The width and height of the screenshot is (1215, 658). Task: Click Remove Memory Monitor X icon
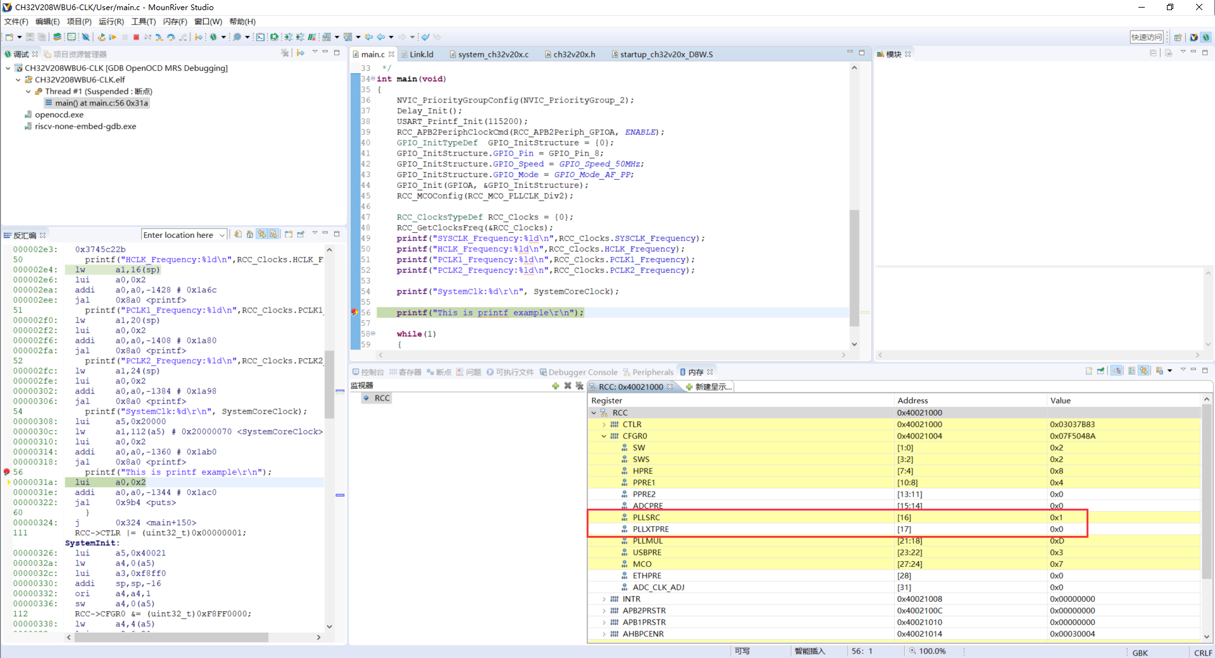click(568, 386)
